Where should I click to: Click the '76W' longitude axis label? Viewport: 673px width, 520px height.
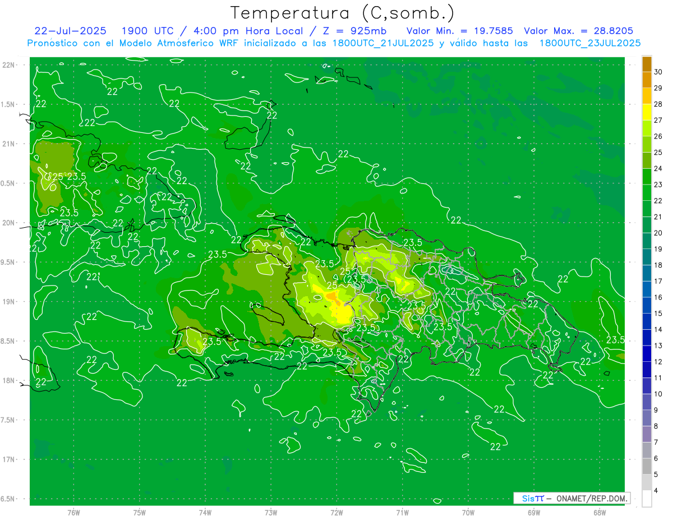tap(73, 513)
